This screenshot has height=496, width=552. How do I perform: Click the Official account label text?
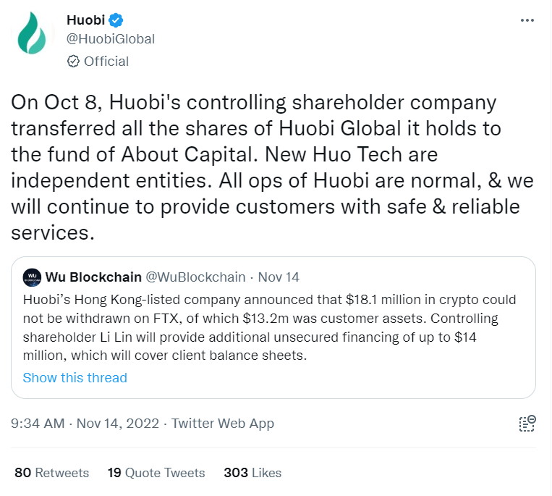[x=106, y=62]
